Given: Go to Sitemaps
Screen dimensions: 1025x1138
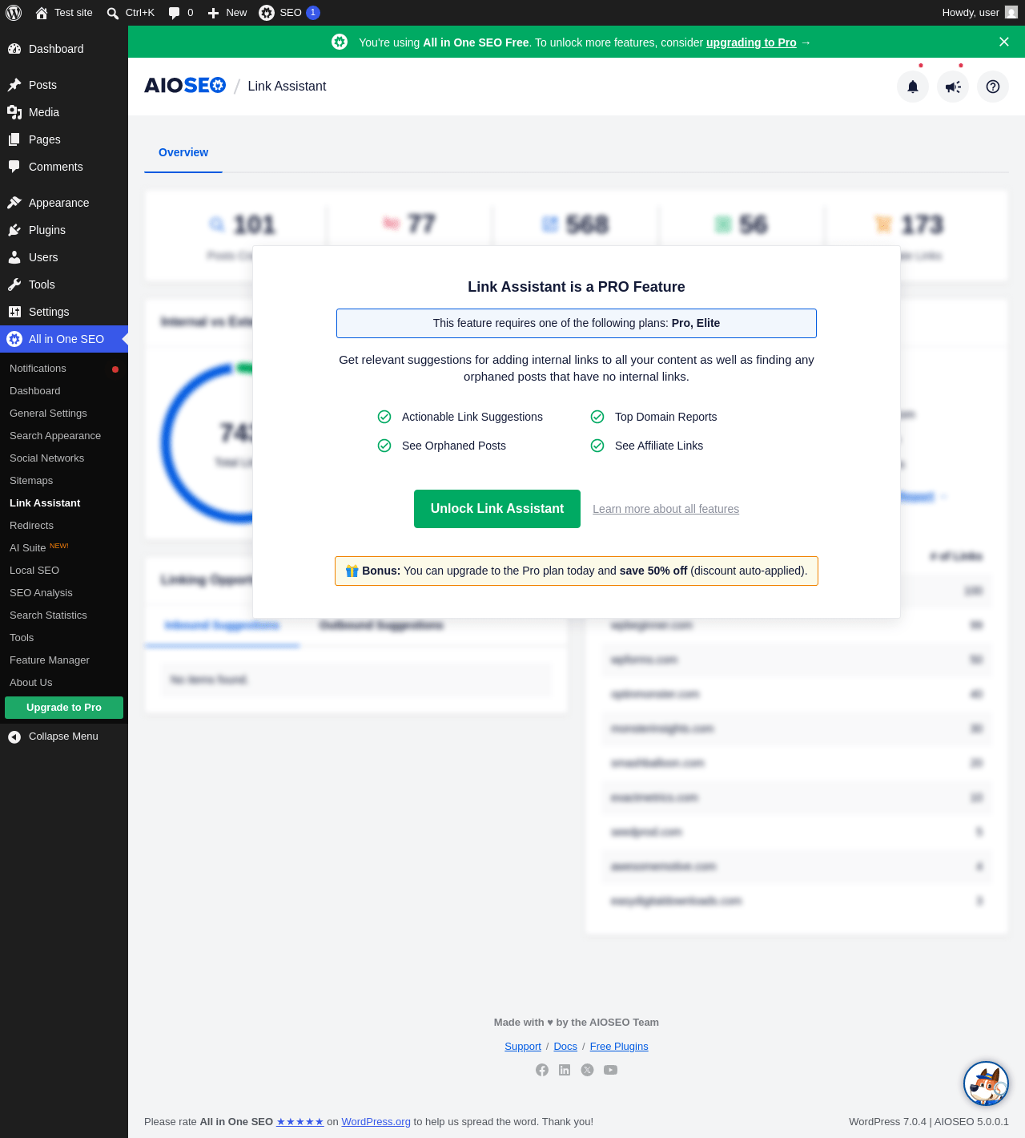Looking at the screenshot, I should (64, 481).
